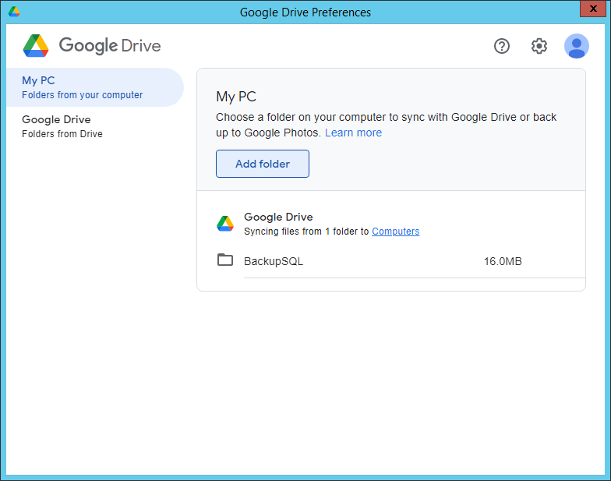Click the Google Drive logo in header
The image size is (611, 481).
(x=92, y=45)
